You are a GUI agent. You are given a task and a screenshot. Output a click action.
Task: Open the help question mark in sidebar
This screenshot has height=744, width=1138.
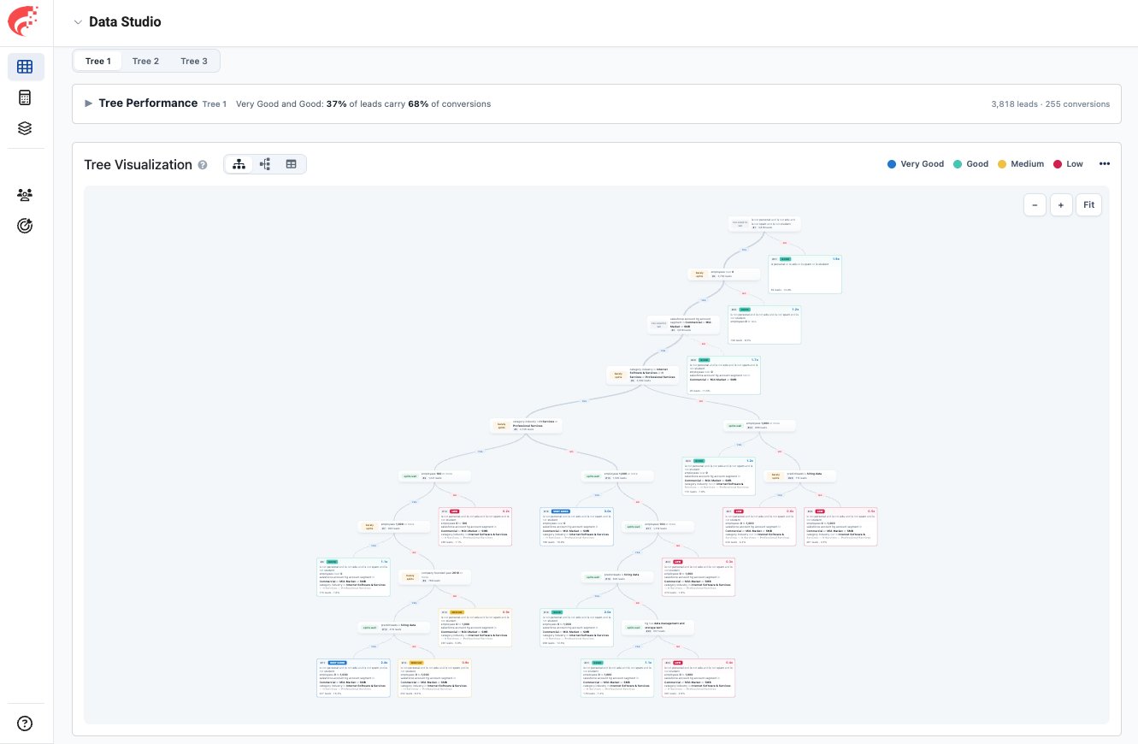point(26,724)
